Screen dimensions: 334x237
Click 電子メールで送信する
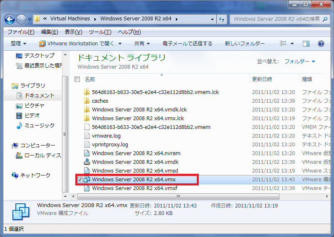pyautogui.click(x=188, y=43)
